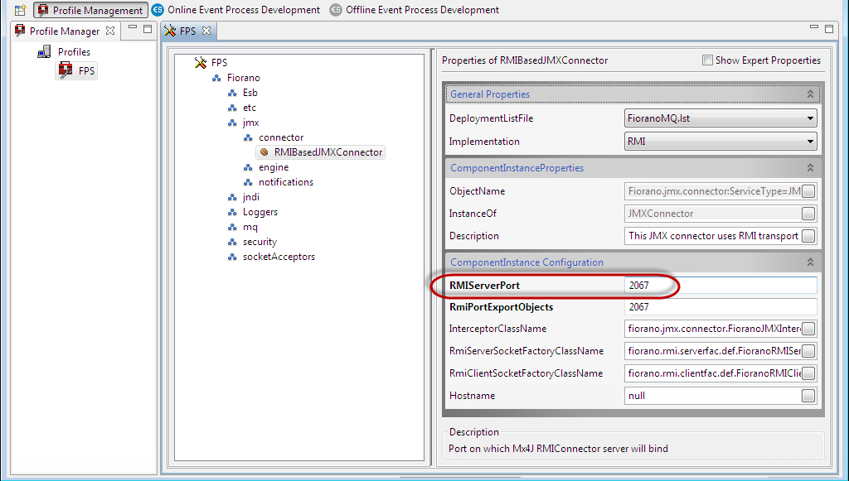The width and height of the screenshot is (849, 481).
Task: Toggle checkbox beside InstanceOf field
Action: pos(808,214)
